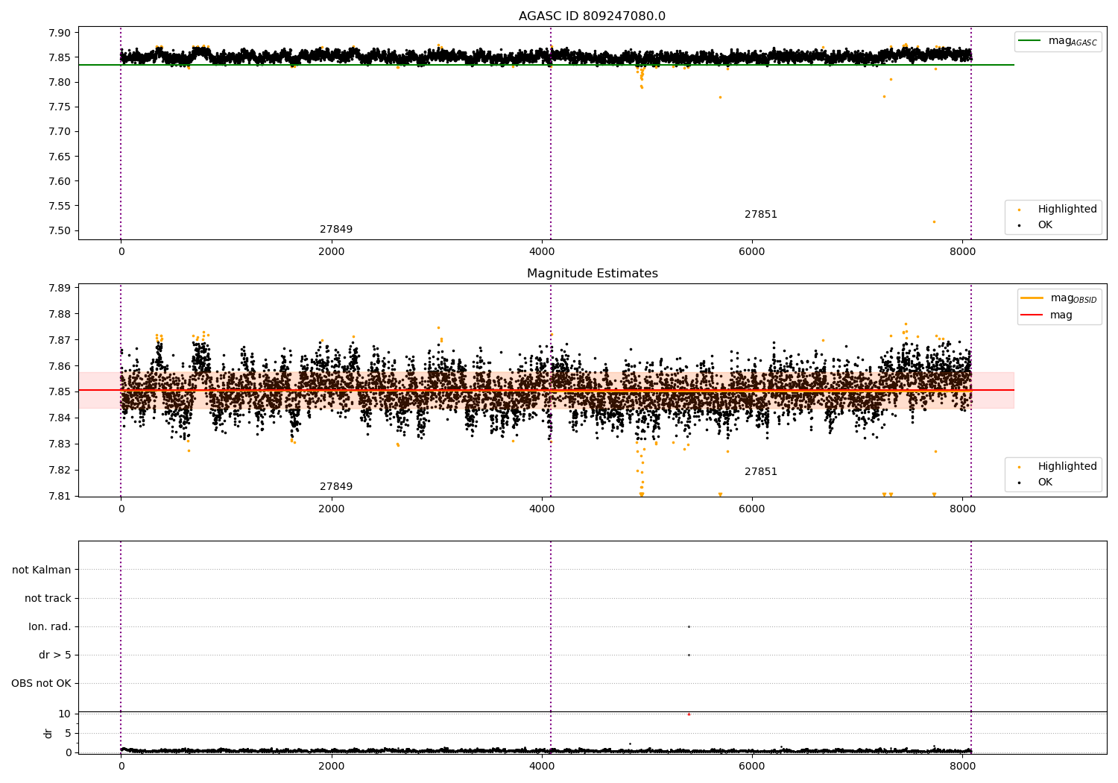This screenshot has height=783, width=1118.
Task: Click the '7.88' tick on Magnitude Estimates axis
Action: pyautogui.click(x=59, y=314)
